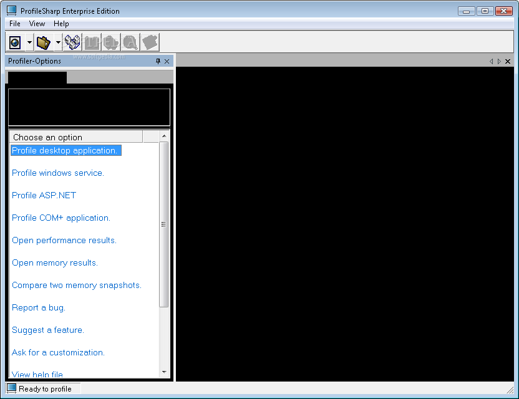Viewport: 519px width, 399px height.
Task: Click the options list scroll-up arrow
Action: [x=164, y=136]
